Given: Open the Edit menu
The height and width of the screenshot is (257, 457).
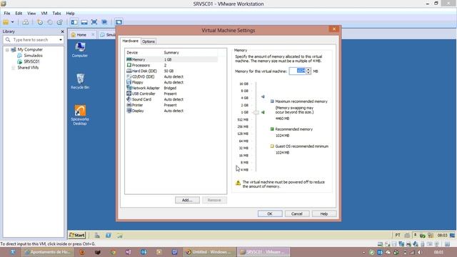Looking at the screenshot, I should pos(19,14).
